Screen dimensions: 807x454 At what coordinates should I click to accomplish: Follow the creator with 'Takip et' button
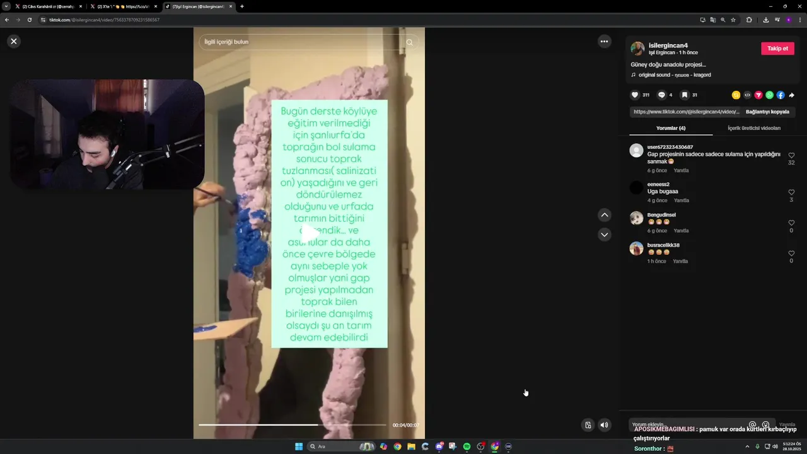(777, 49)
